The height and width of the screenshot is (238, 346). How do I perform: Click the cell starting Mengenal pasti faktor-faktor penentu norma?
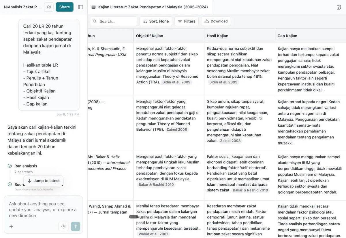click(169, 69)
